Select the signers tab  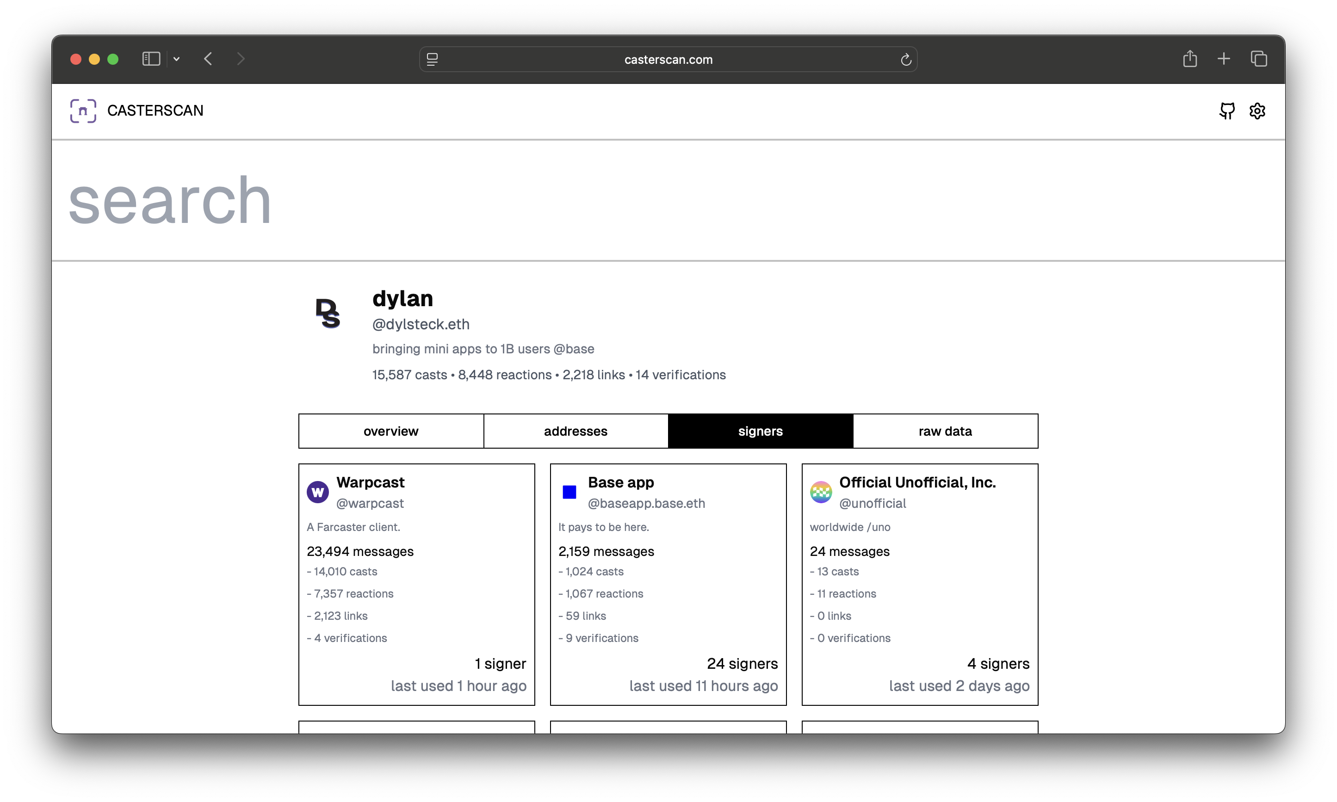[x=761, y=431]
